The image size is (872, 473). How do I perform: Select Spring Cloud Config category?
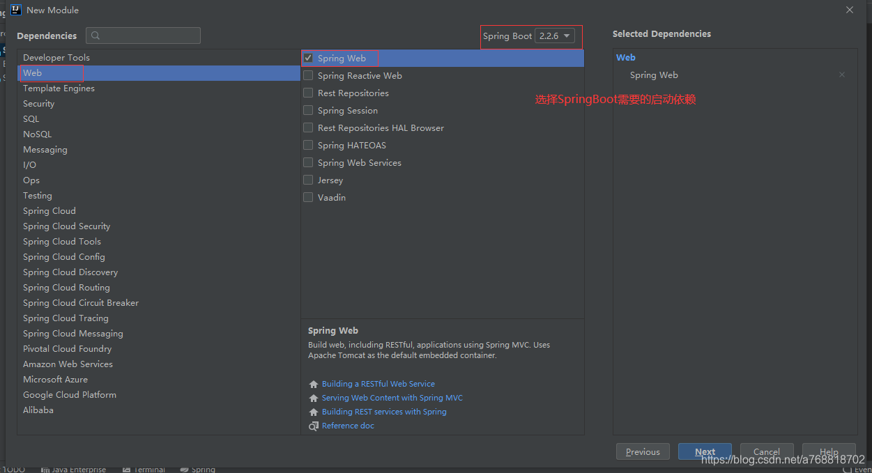[159, 257]
